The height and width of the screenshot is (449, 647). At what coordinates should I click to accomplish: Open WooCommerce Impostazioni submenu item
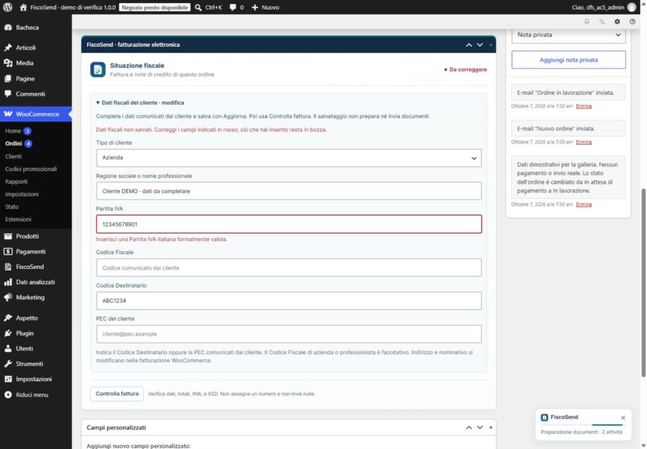tap(21, 195)
